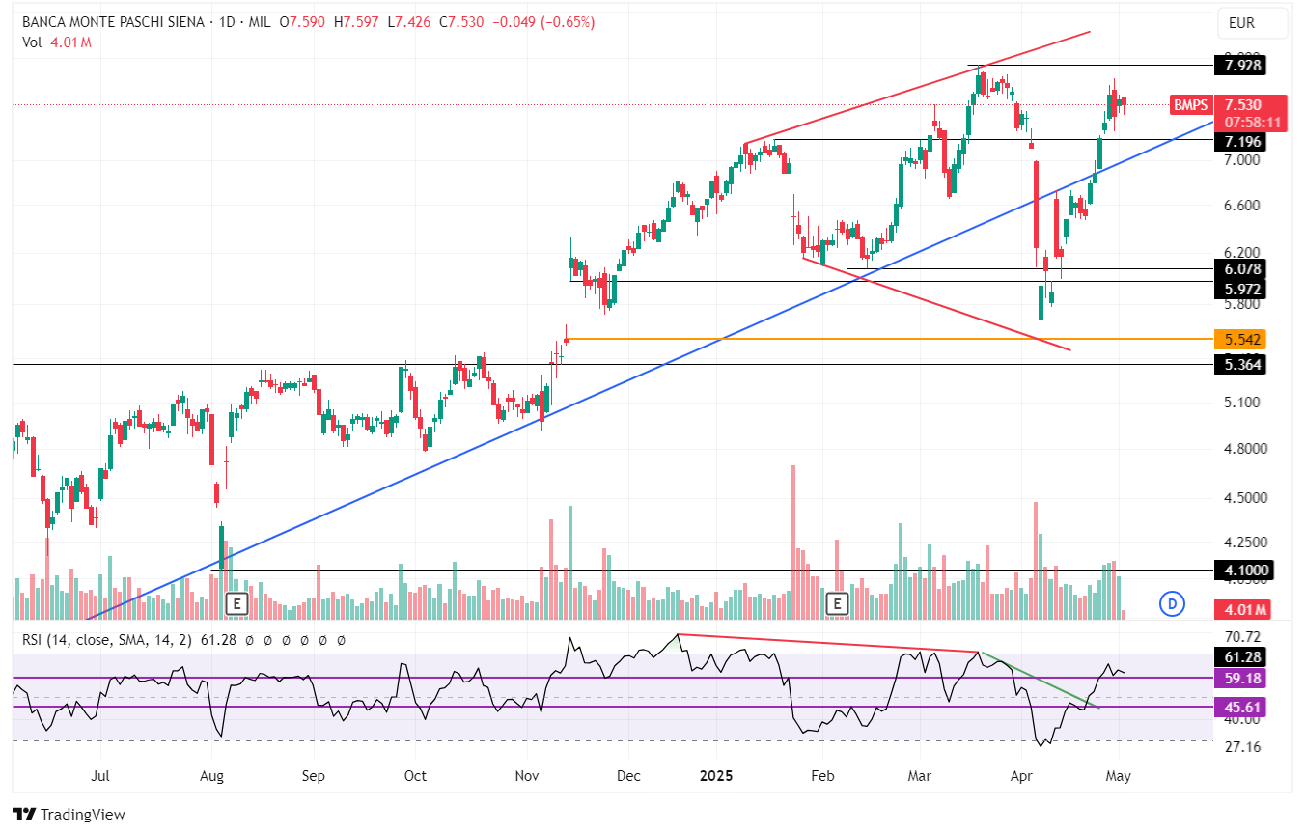The image size is (1305, 835).
Task: Click the Feb label on time axis
Action: click(821, 775)
